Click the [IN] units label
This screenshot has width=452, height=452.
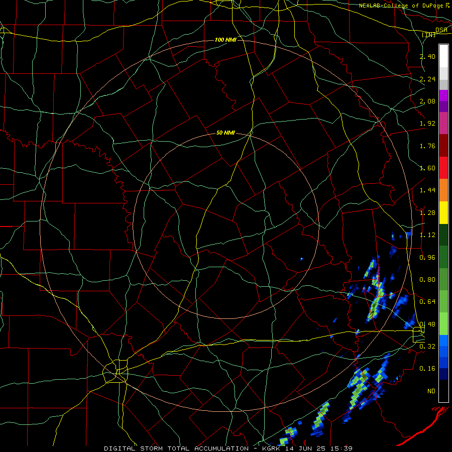pos(428,35)
